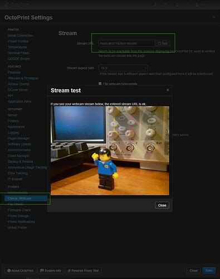220x279 pixels.
Task: Open Pi Support settings
Action: [15, 179]
